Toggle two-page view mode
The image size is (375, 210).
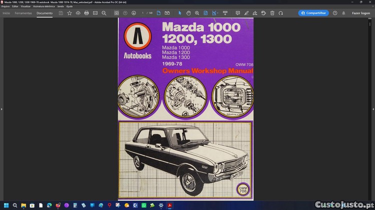point(167,13)
